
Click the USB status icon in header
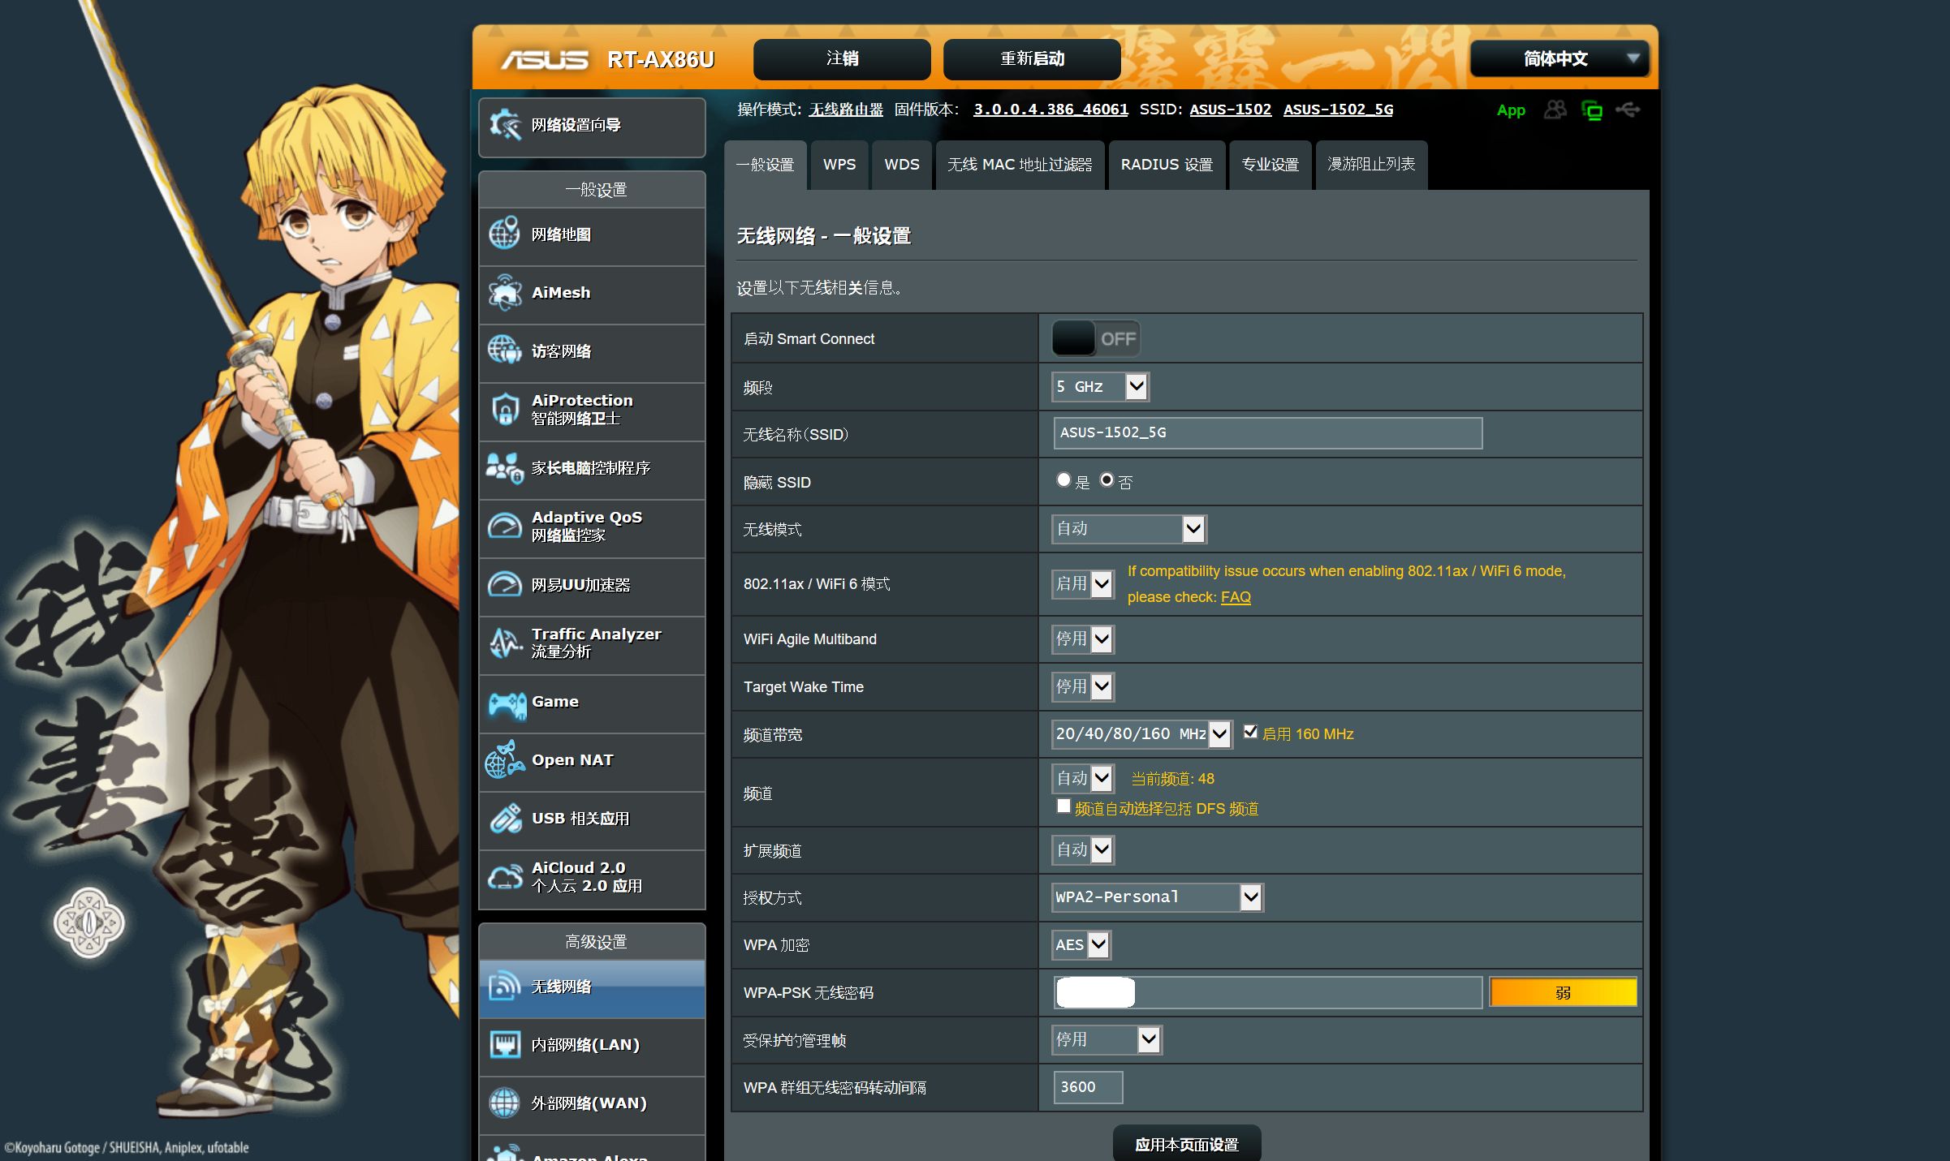coord(1628,110)
